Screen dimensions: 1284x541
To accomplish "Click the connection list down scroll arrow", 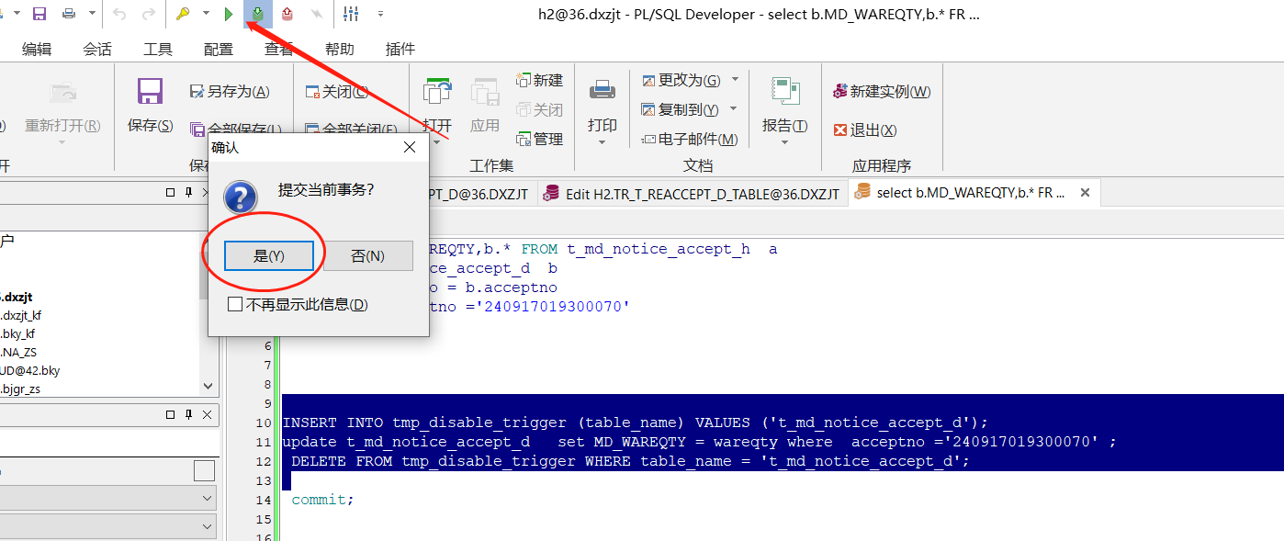I will tap(208, 387).
